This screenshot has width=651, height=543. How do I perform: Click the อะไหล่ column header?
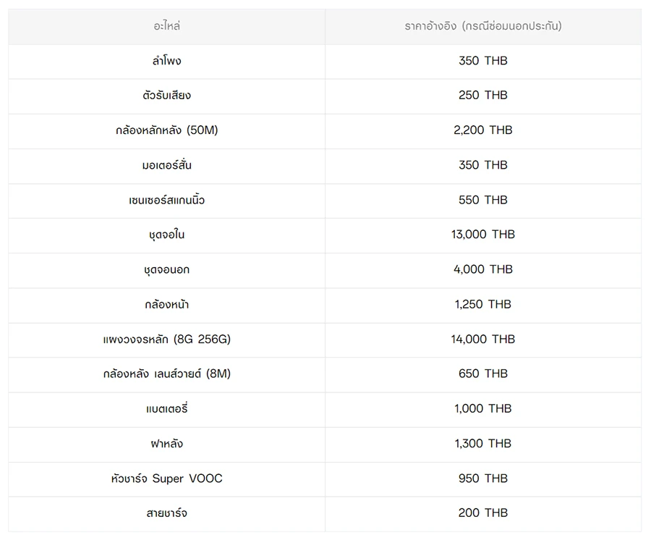coord(166,26)
